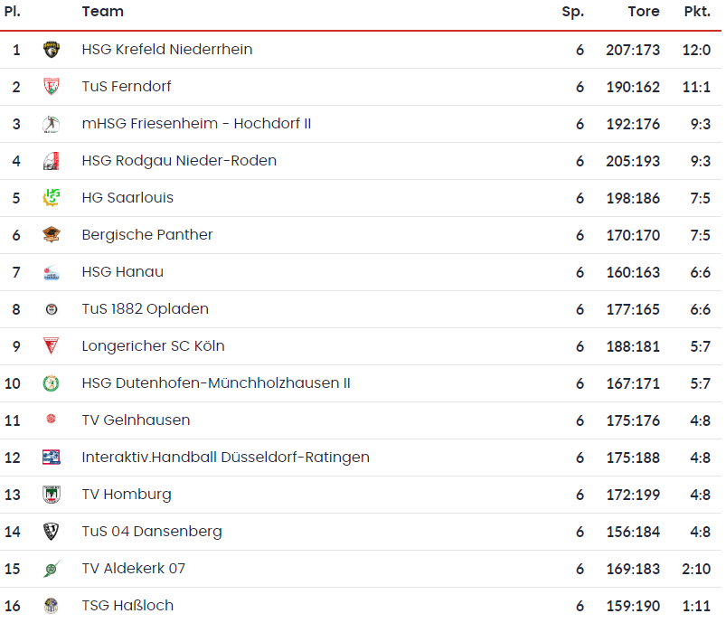
Task: Click the HG Saarlouis green logo
Action: coord(52,198)
